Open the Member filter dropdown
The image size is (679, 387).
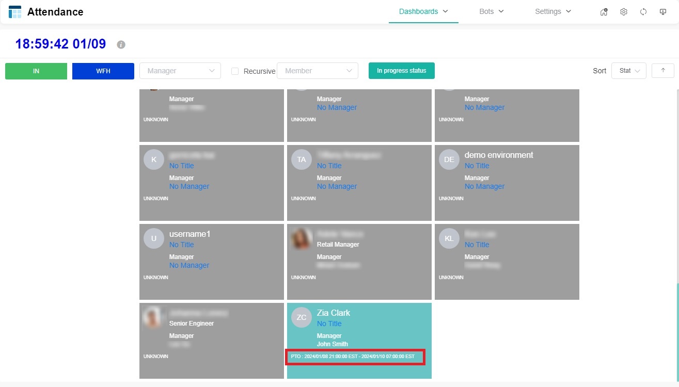[318, 71]
